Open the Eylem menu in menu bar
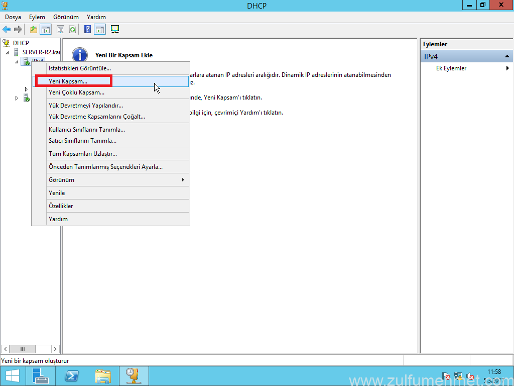 (37, 17)
